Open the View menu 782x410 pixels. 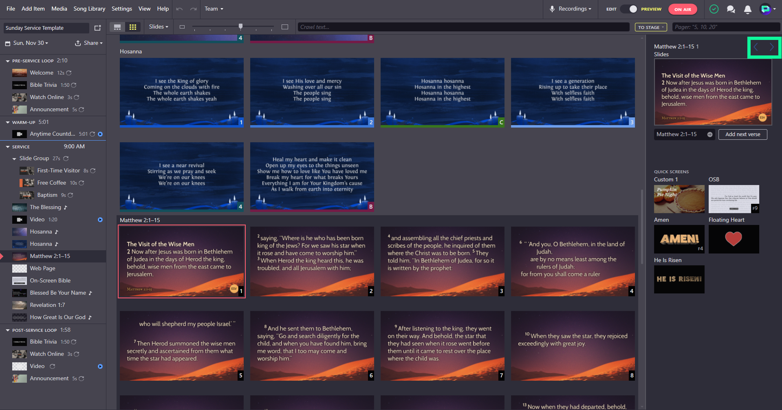pos(144,9)
